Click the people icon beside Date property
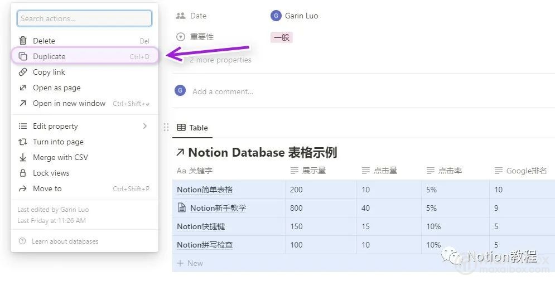 pyautogui.click(x=181, y=16)
